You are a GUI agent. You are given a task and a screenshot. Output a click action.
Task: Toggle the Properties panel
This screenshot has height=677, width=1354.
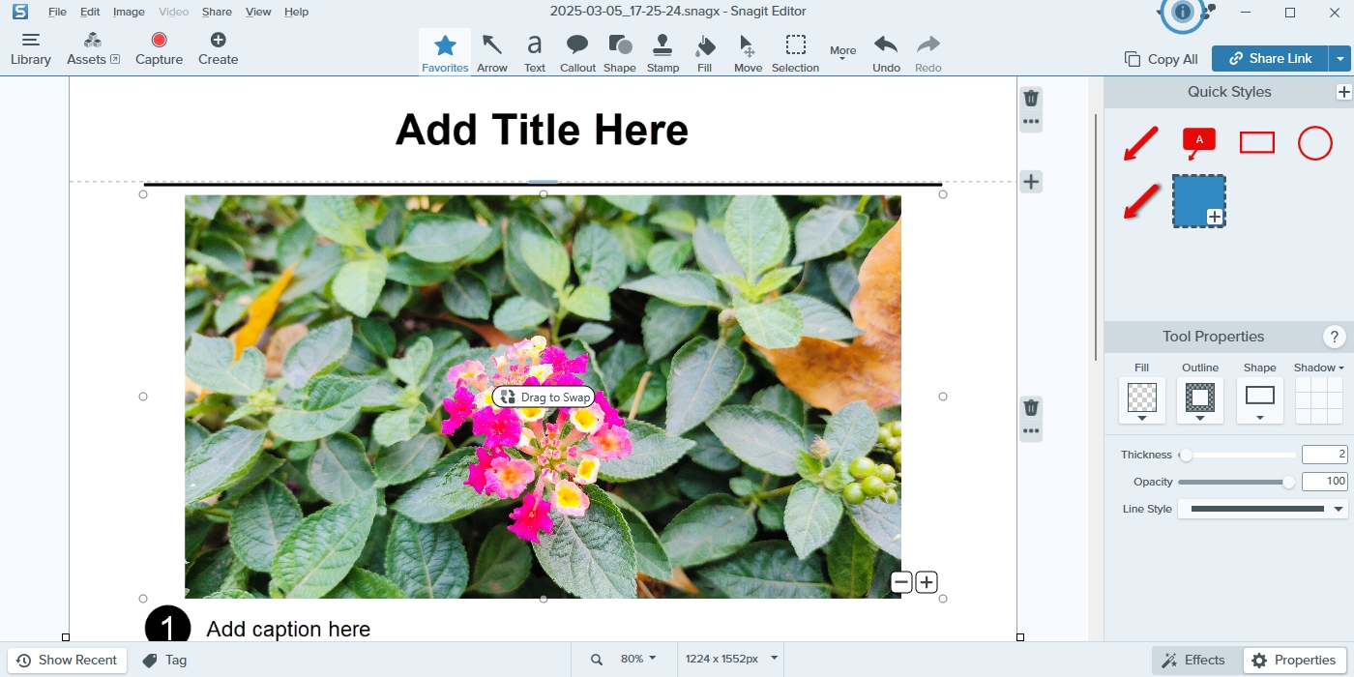(1294, 661)
